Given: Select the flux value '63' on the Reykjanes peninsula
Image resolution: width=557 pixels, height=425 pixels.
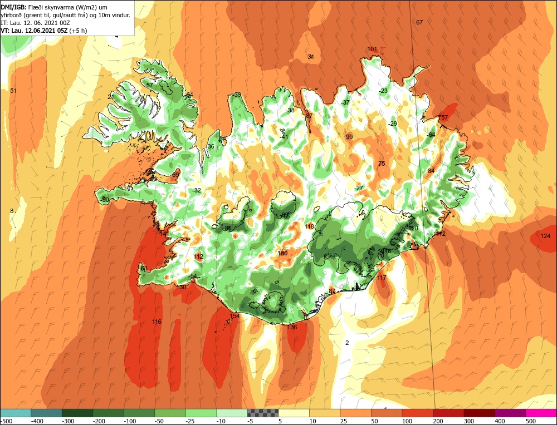Looking at the screenshot, I should (x=144, y=269).
